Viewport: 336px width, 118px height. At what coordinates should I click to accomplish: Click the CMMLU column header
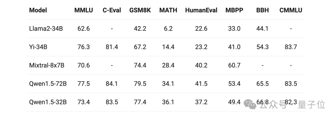291,10
